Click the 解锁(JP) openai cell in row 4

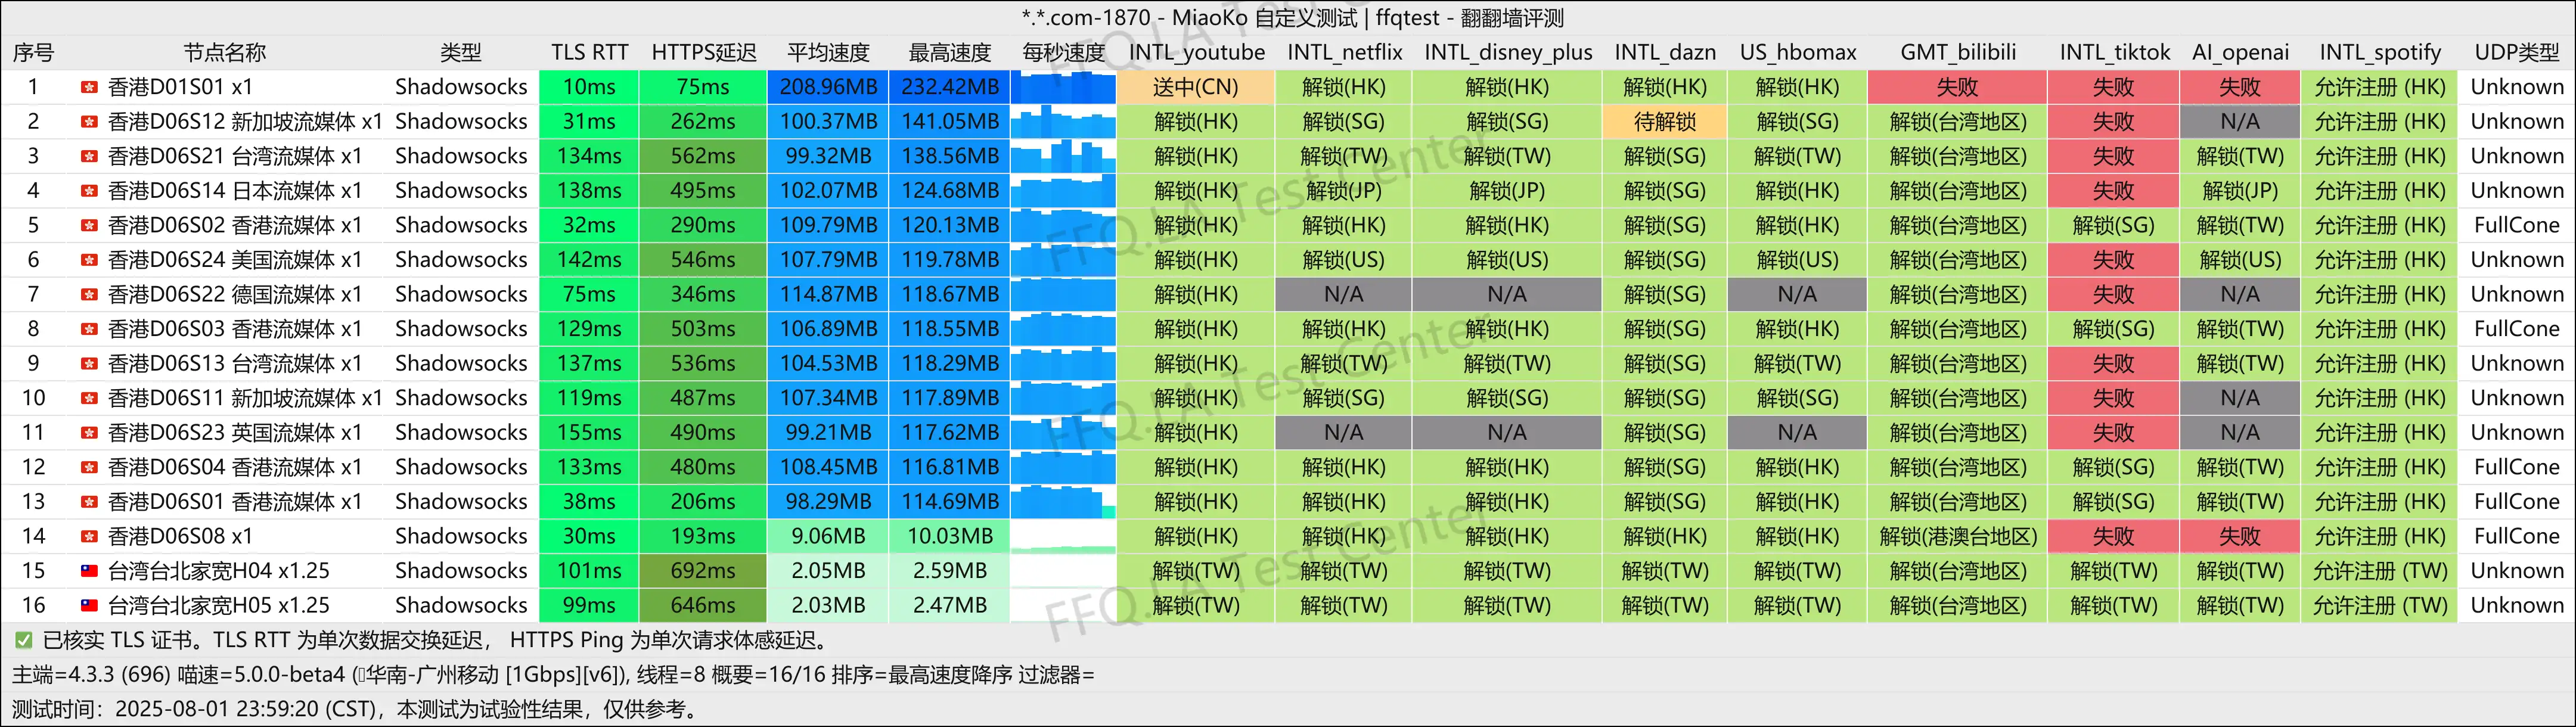[x=2240, y=191]
